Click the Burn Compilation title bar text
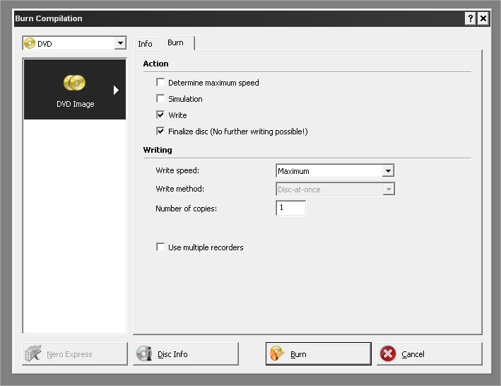The image size is (501, 386). click(49, 18)
